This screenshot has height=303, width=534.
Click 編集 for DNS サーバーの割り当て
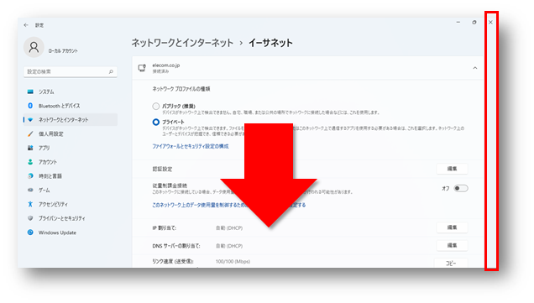[452, 245]
